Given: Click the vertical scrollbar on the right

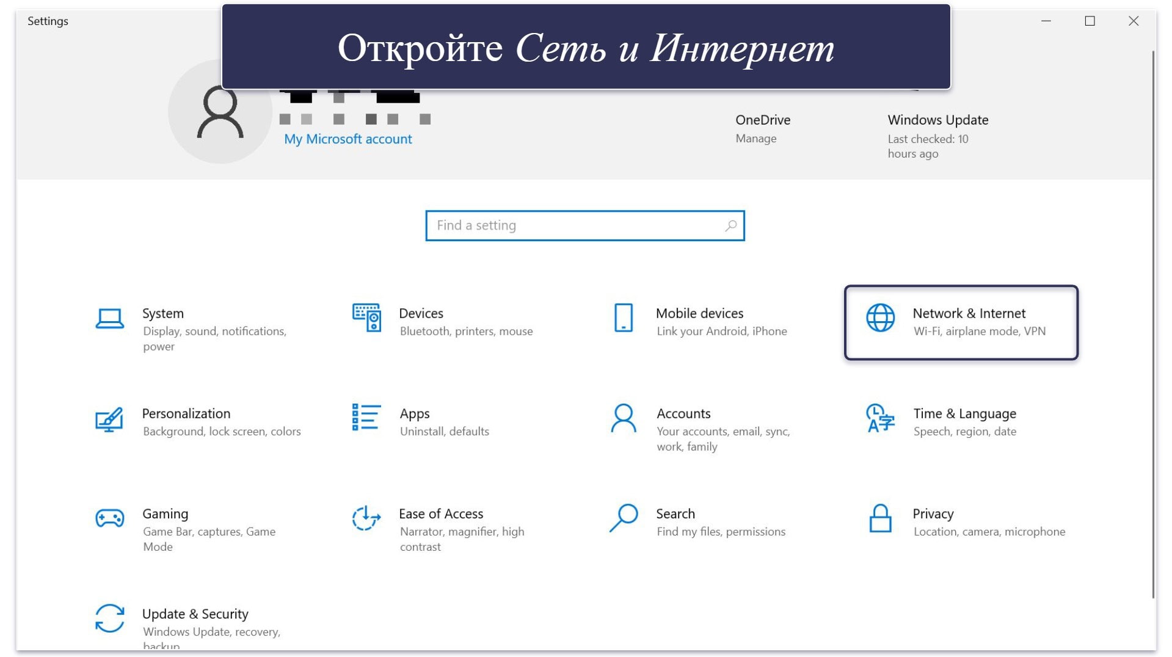Looking at the screenshot, I should [1153, 324].
